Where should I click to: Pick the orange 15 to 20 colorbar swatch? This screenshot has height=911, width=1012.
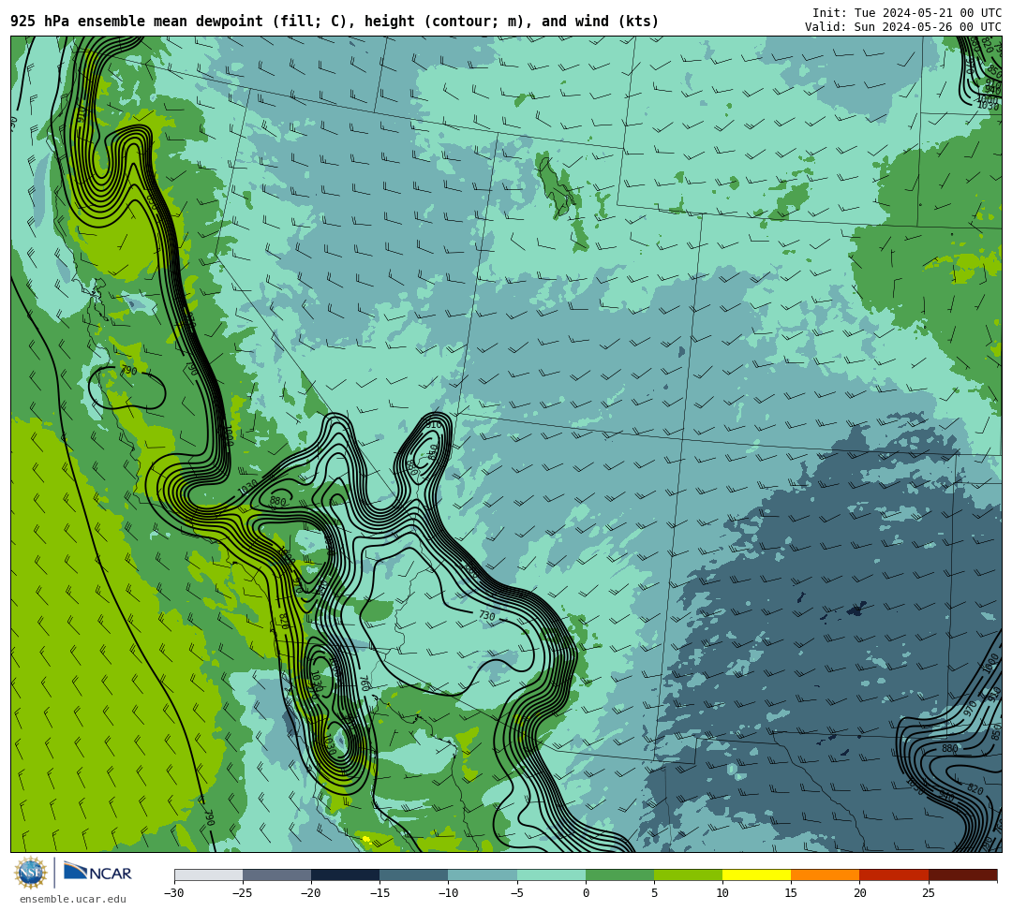coord(826,874)
